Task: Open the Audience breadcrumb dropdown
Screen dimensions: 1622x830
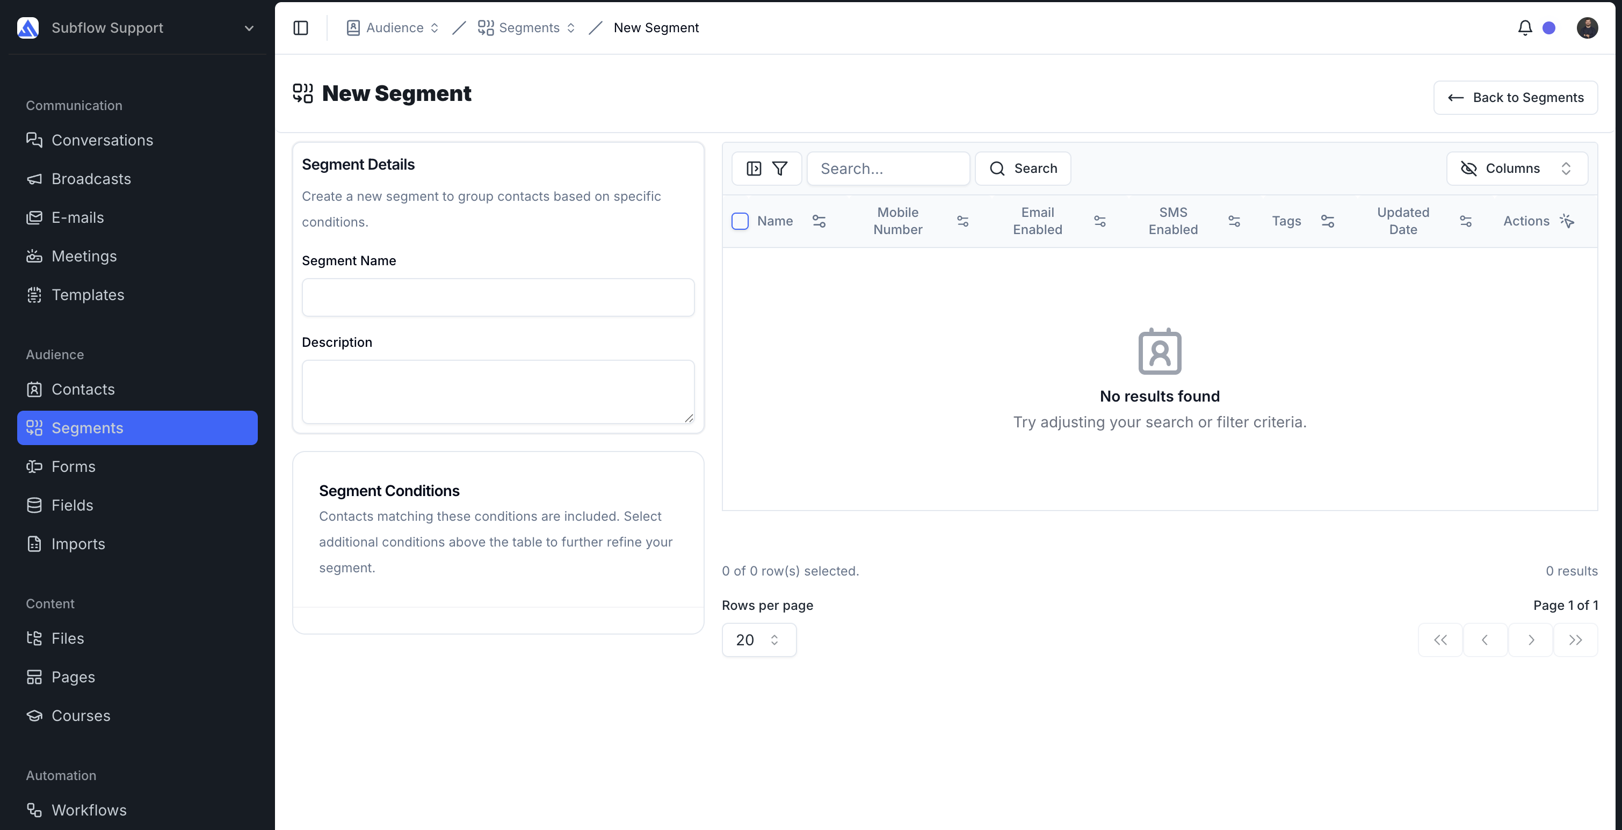Action: [392, 28]
